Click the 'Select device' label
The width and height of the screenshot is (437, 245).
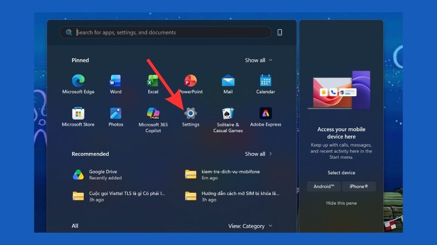[341, 173]
